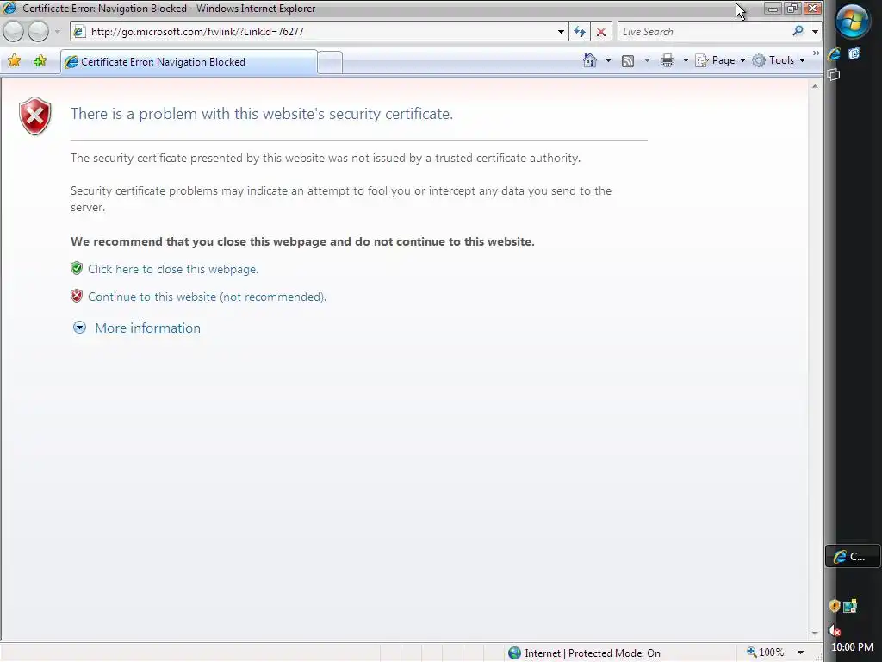
Task: Click the network tray icon
Action: [x=850, y=606]
